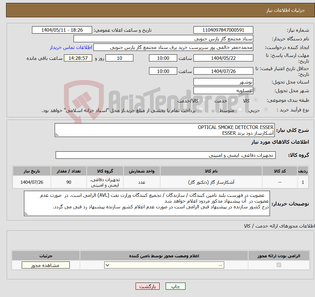Screen dimensions: 315x297
Task: Click the price validity time field 10:00
Action: click(x=163, y=71)
